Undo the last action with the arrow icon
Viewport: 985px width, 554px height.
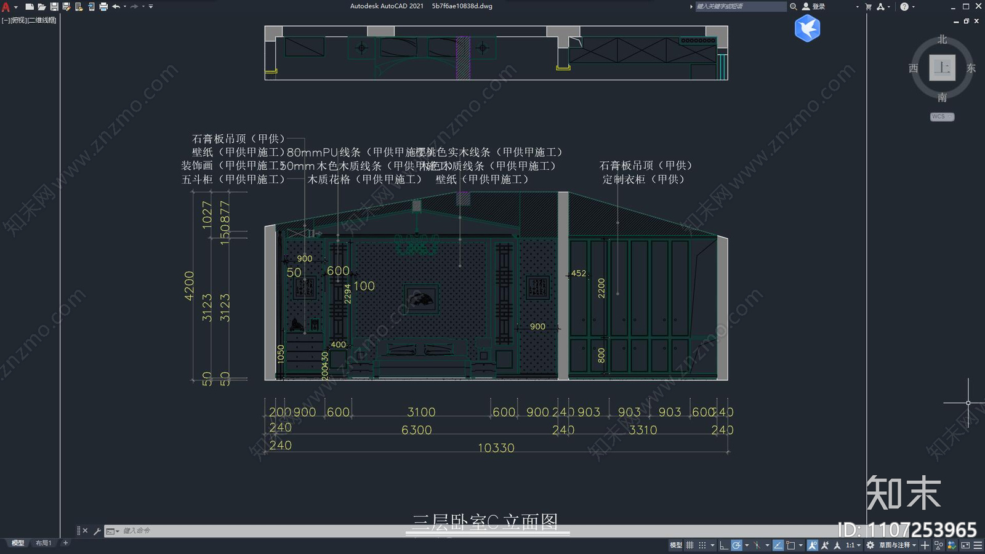point(116,7)
